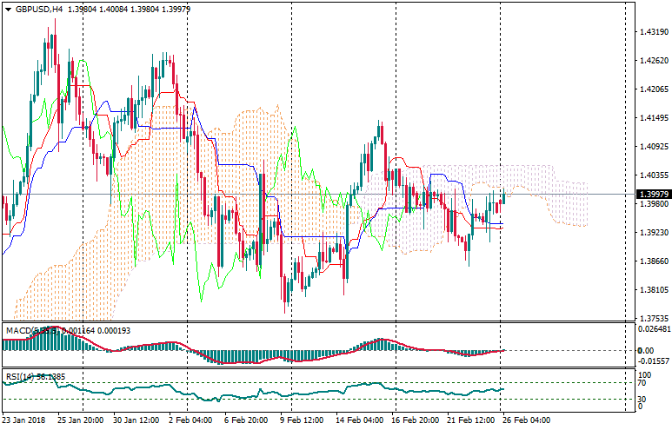Click the RSI scale level 30 label
The image size is (672, 430).
(x=642, y=399)
